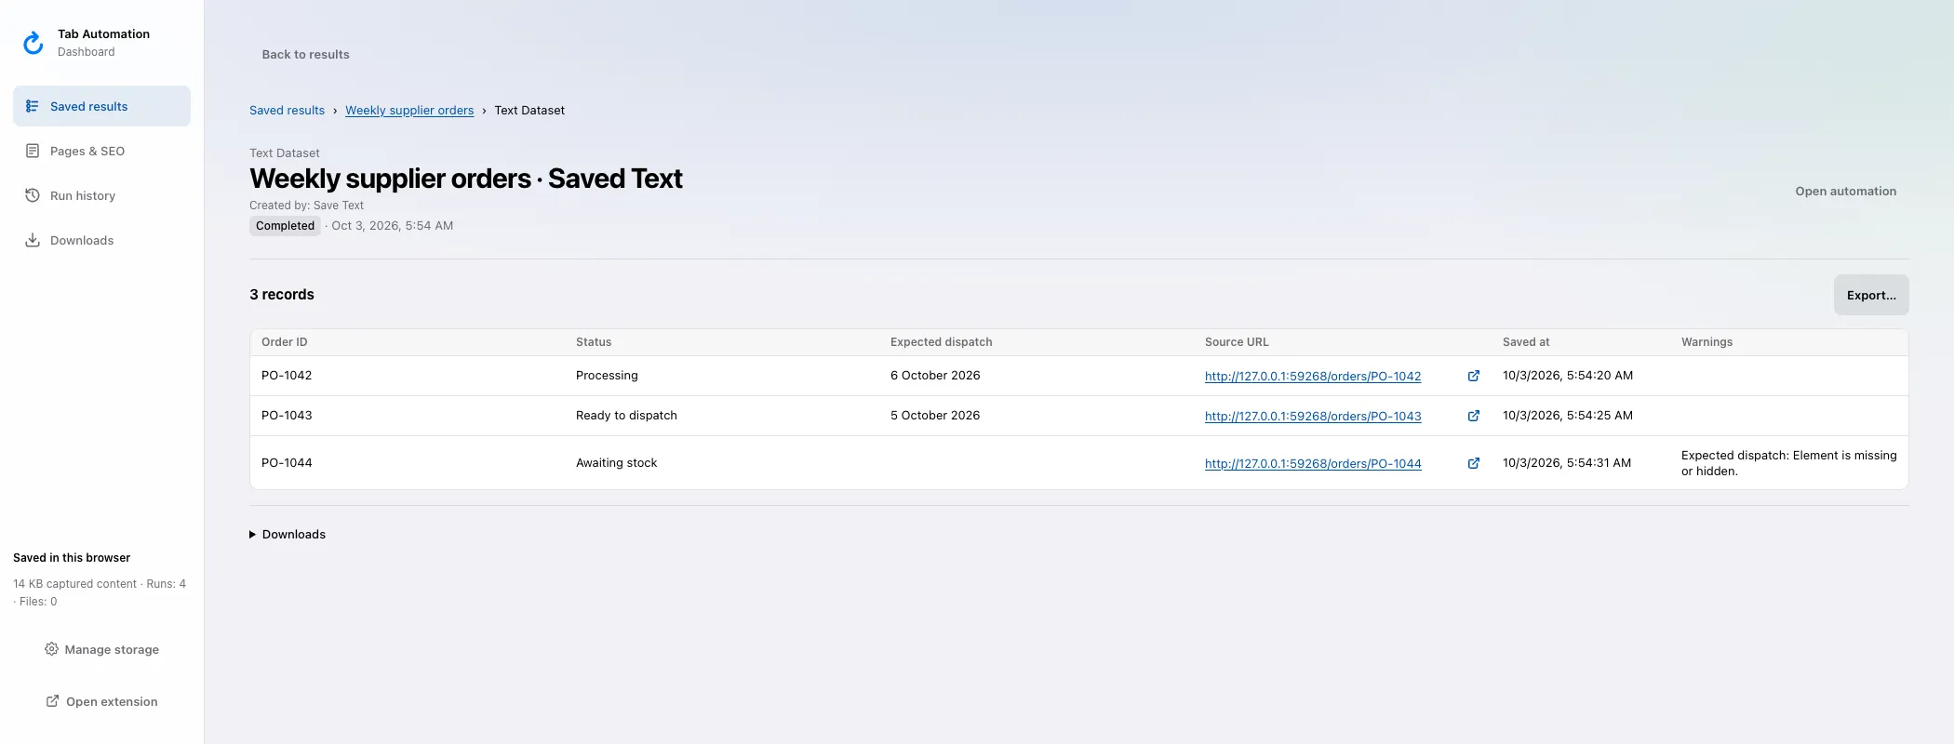Click the Open extension external-link icon
Screen dimensions: 1954x744
(x=53, y=701)
